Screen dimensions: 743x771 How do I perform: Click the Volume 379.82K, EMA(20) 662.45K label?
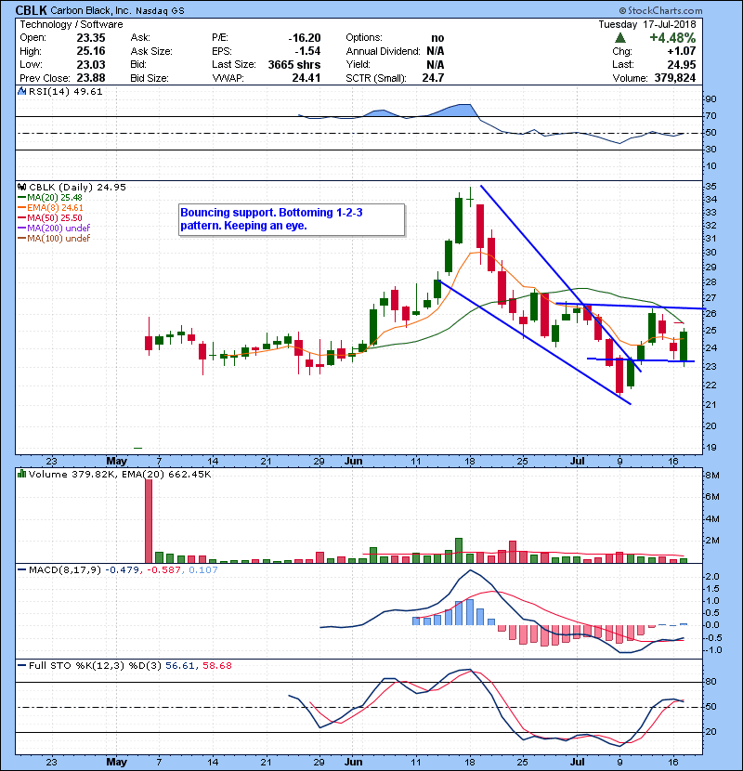pos(120,474)
